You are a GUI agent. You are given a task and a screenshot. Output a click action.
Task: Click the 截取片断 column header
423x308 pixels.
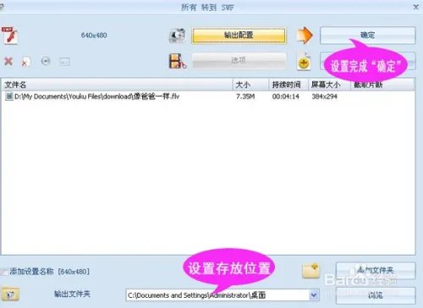(x=382, y=85)
